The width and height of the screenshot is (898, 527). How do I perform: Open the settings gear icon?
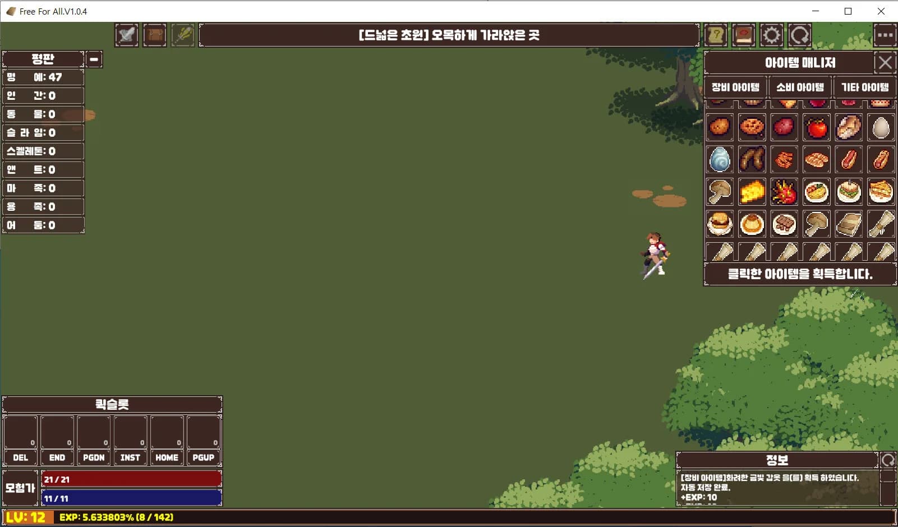click(771, 35)
